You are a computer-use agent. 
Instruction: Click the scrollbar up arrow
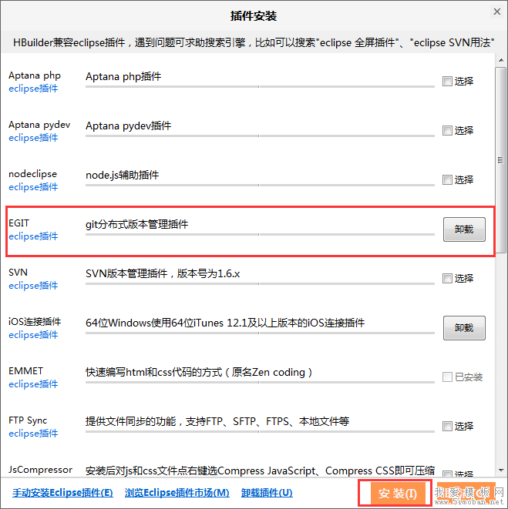(x=501, y=60)
